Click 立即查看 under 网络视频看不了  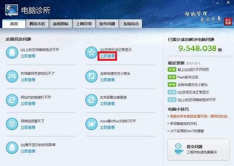tap(28, 127)
